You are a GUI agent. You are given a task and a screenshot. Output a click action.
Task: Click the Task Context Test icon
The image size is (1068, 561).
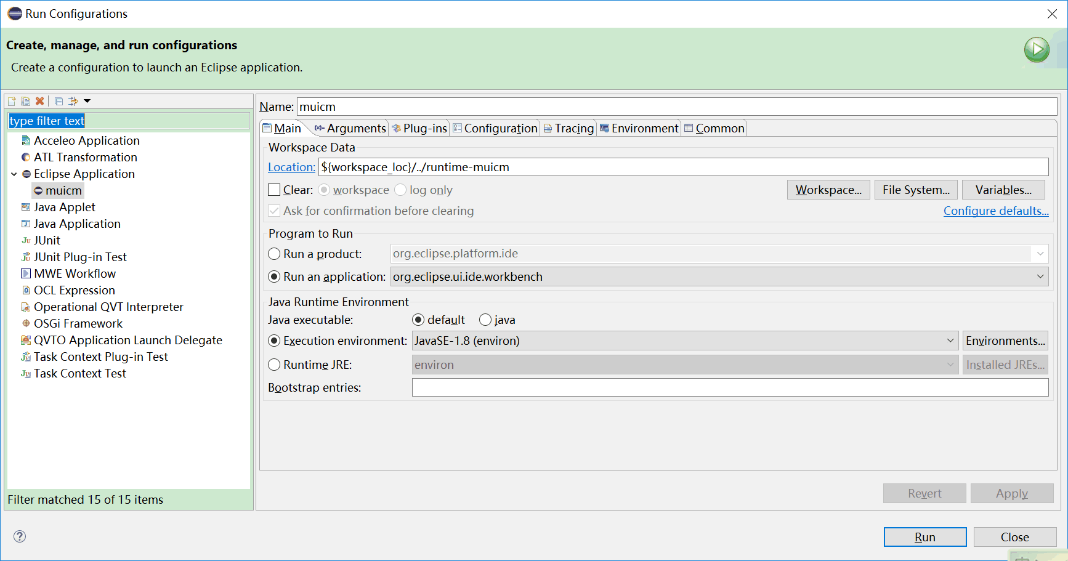coord(26,374)
